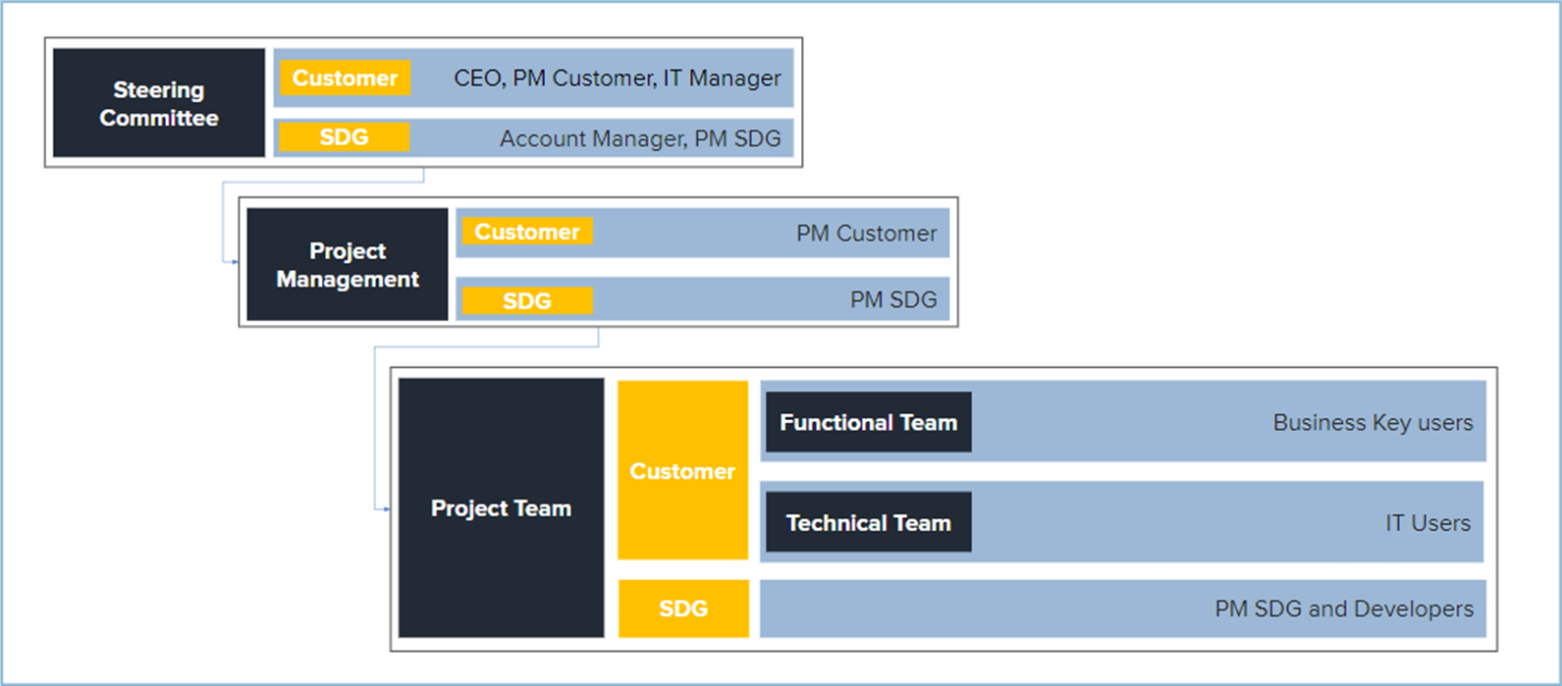This screenshot has height=686, width=1562.
Task: Click the Technical Team box
Action: point(868,523)
